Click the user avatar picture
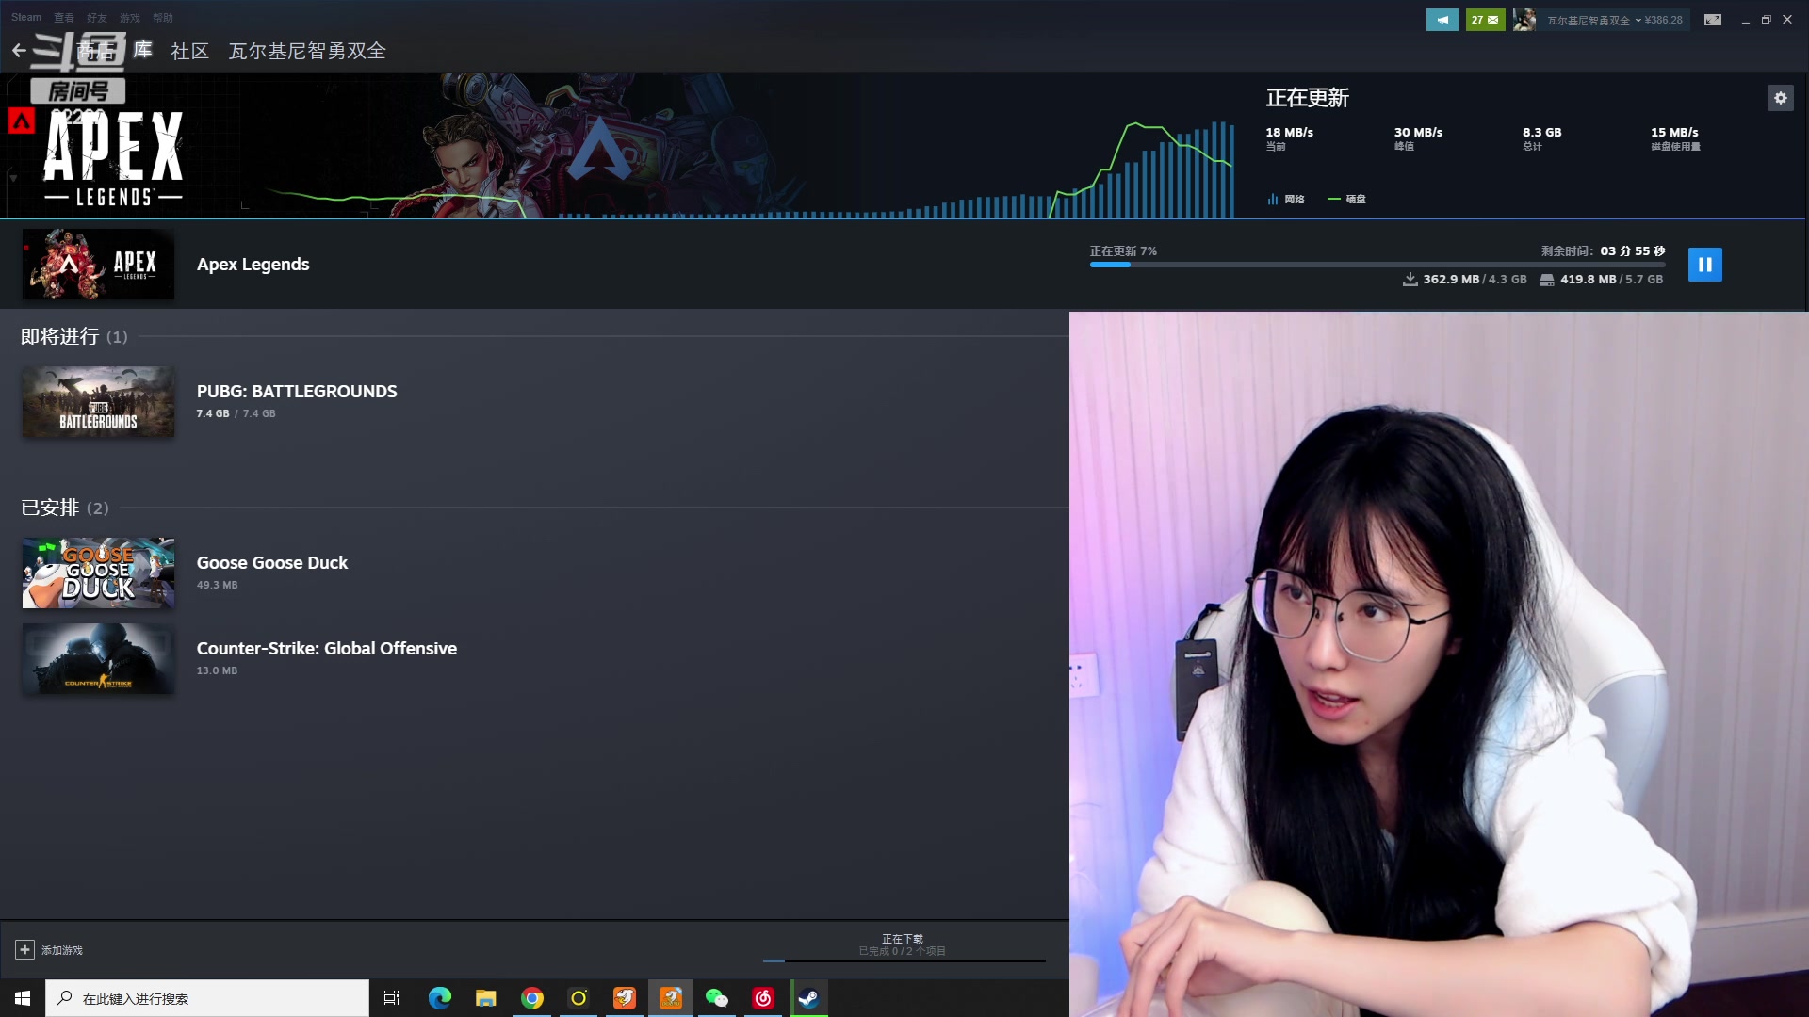Viewport: 1809px width, 1017px height. 1524,20
